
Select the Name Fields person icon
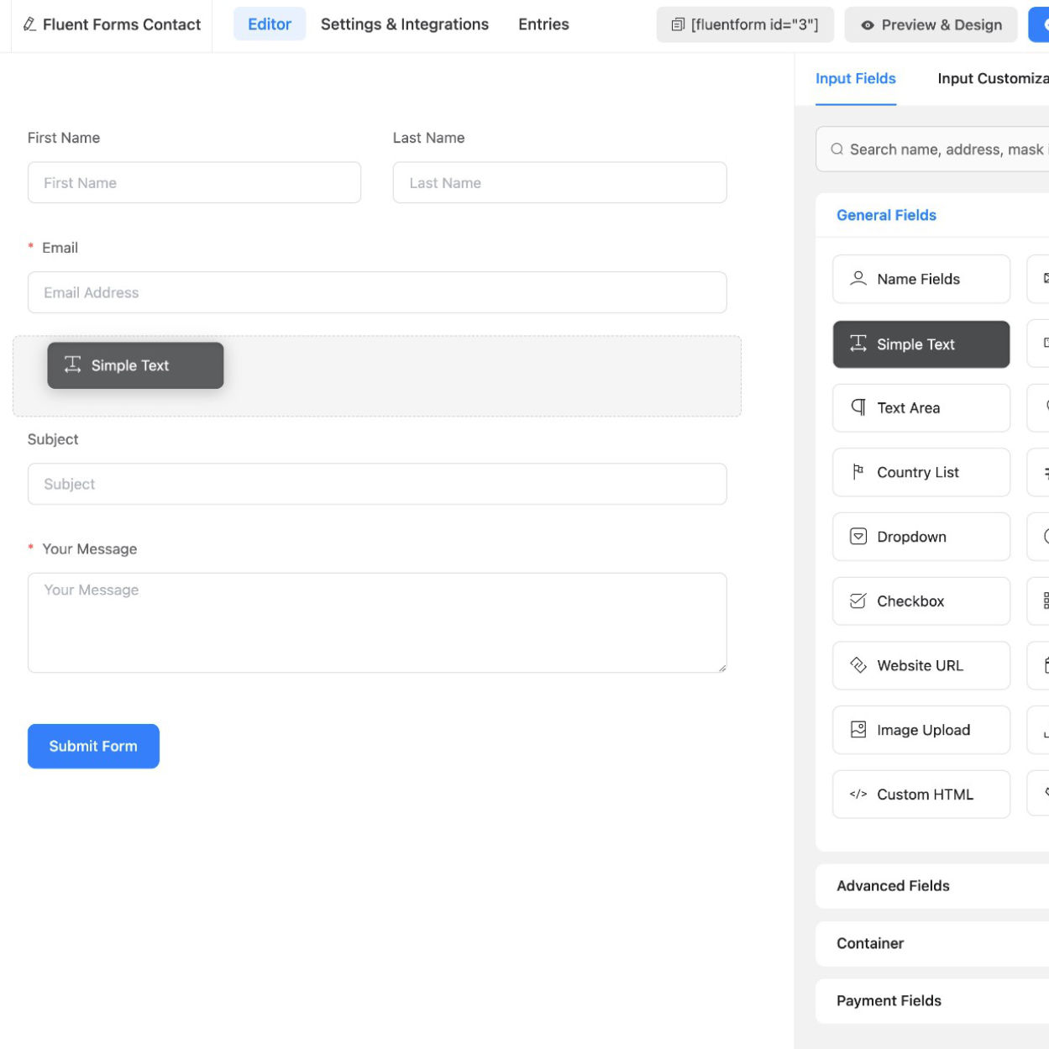point(858,277)
